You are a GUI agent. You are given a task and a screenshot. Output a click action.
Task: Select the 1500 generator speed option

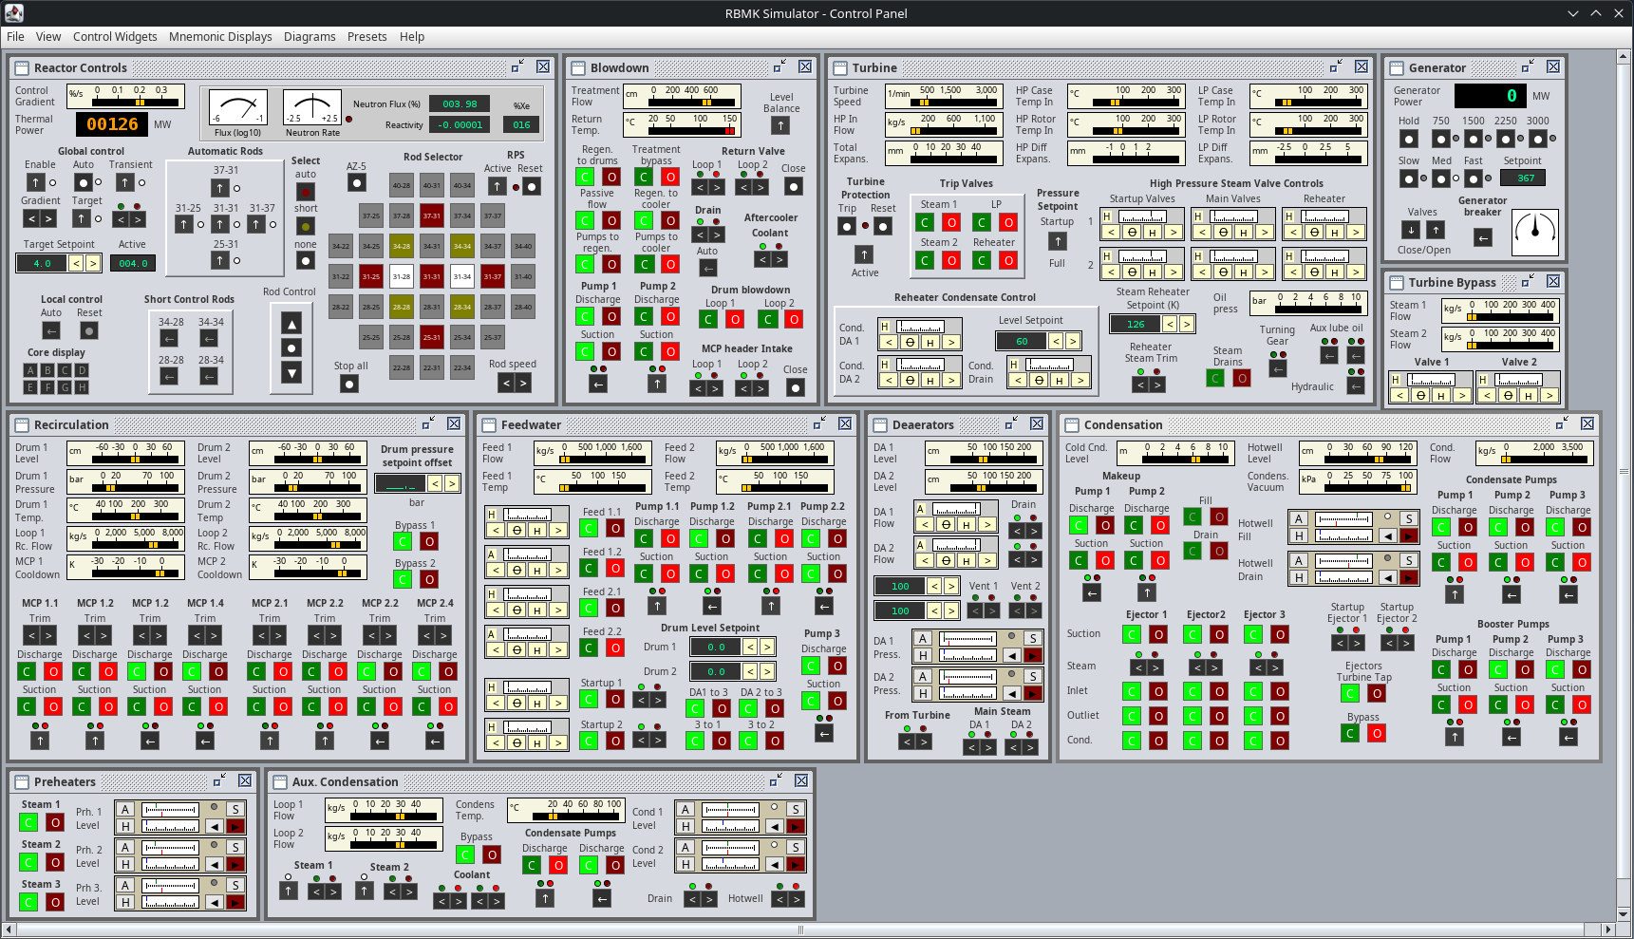pos(1473,139)
